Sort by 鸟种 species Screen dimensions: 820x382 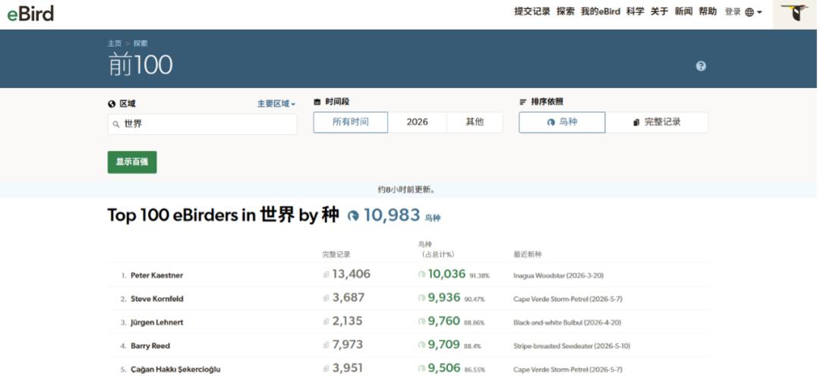click(562, 122)
